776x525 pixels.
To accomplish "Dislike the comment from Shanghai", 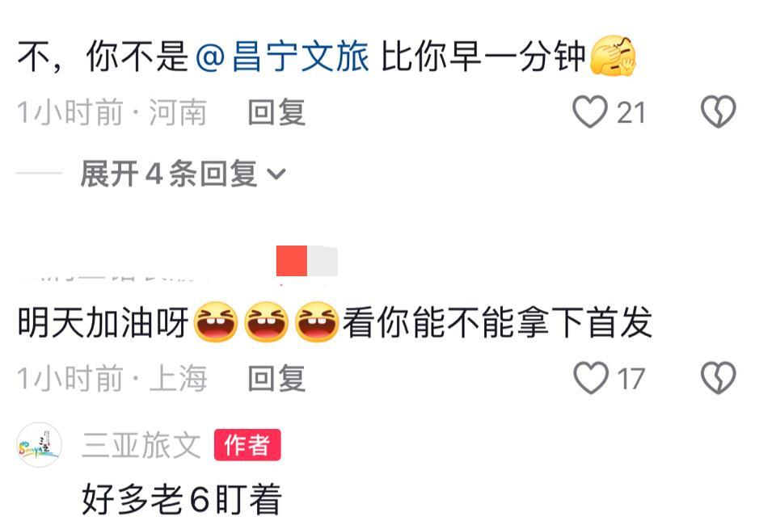I will (718, 378).
